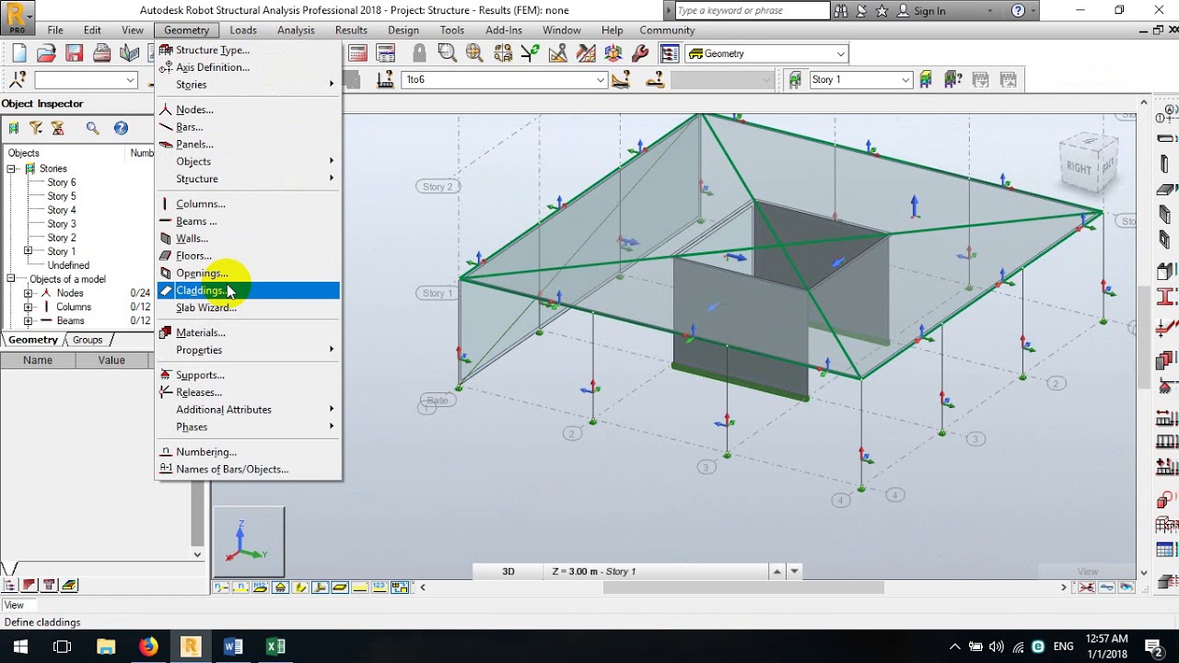
Task: Click the Story building icon left of Story 1
Action: click(795, 80)
